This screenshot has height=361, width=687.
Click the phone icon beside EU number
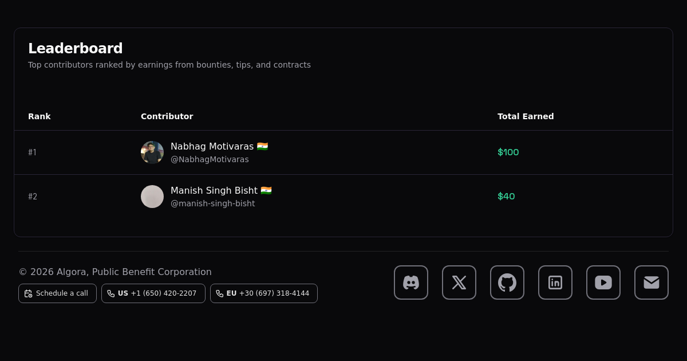220,293
